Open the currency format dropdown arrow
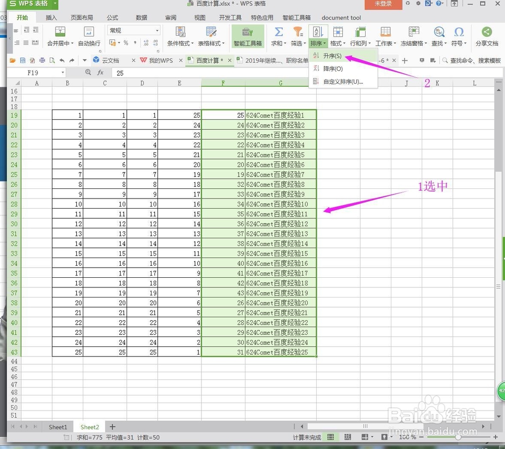 [x=119, y=42]
